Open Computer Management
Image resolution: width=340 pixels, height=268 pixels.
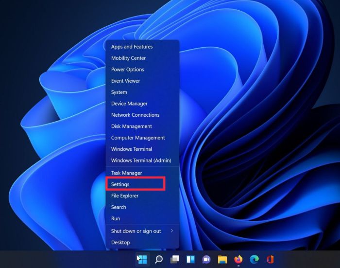pos(142,138)
